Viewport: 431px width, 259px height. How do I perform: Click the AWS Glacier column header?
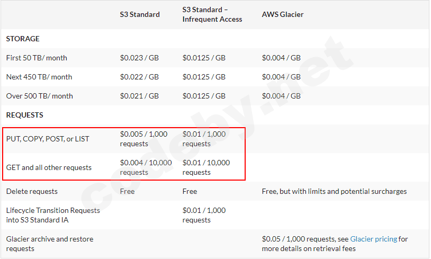[283, 14]
